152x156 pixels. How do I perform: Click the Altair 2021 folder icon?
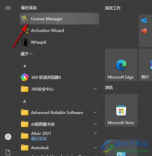click(x=25, y=136)
